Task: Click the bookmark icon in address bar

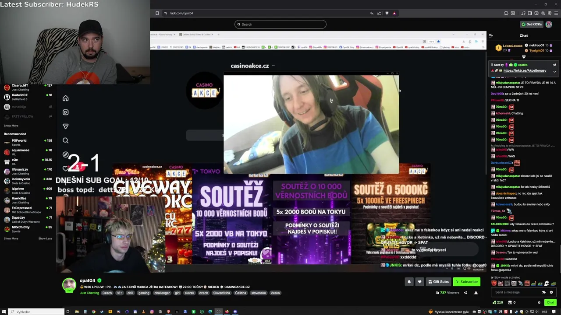Action: (157, 13)
